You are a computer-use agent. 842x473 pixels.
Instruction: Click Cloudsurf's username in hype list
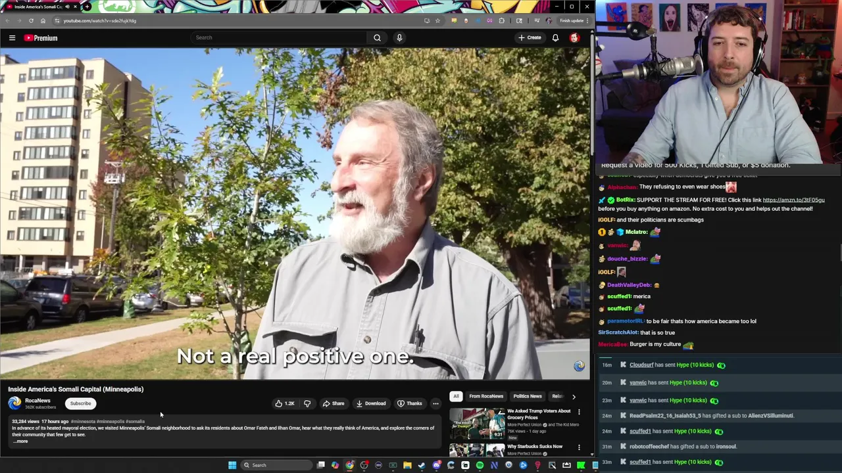[x=641, y=365]
